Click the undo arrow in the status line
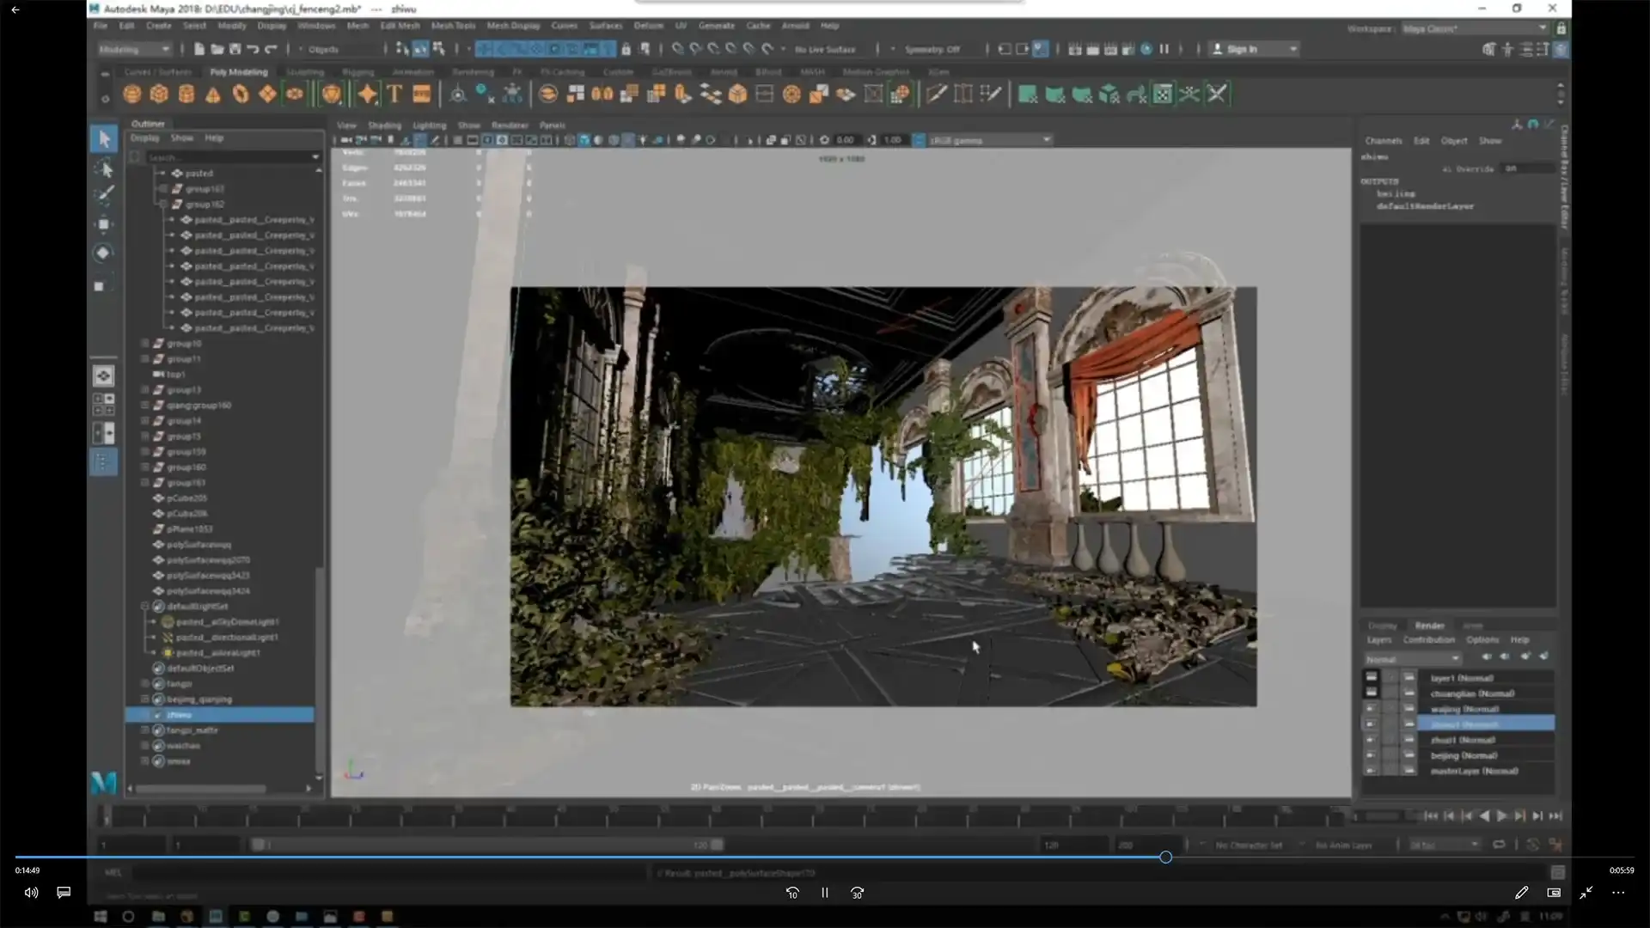The height and width of the screenshot is (928, 1650). pos(253,49)
